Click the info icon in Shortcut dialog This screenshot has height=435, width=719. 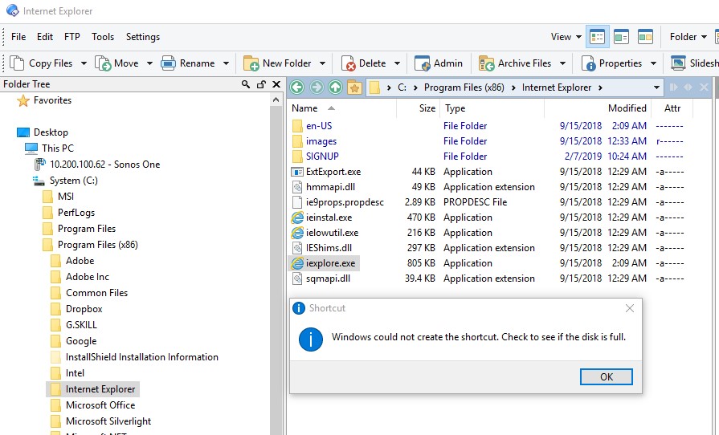point(311,339)
